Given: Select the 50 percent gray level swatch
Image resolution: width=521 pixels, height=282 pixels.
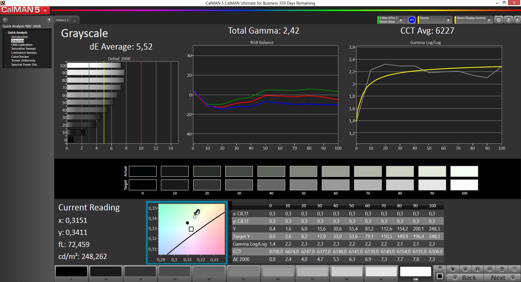Looking at the screenshot, I should (x=243, y=272).
